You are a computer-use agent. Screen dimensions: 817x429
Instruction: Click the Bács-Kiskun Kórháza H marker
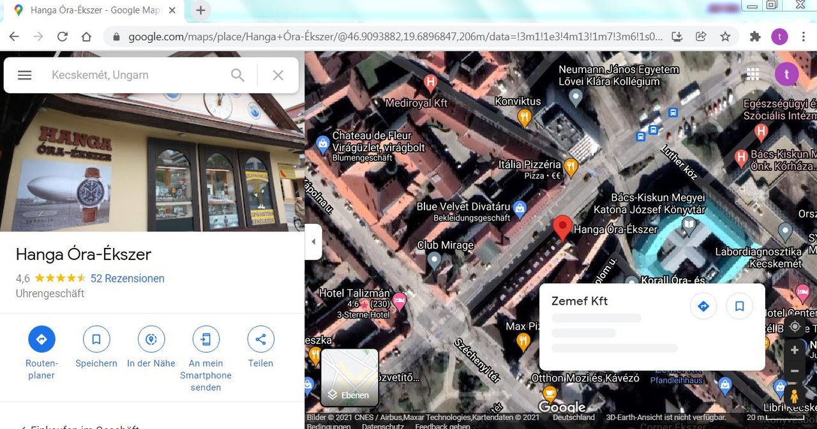741,157
